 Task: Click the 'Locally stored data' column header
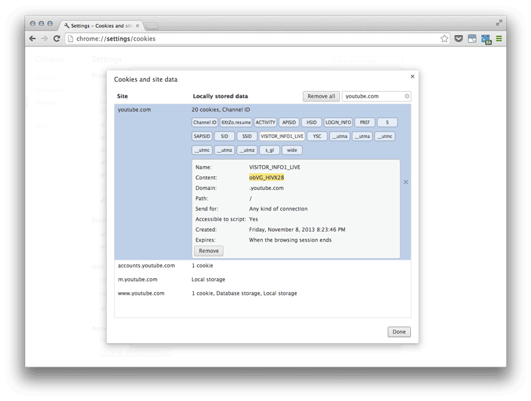click(x=220, y=96)
